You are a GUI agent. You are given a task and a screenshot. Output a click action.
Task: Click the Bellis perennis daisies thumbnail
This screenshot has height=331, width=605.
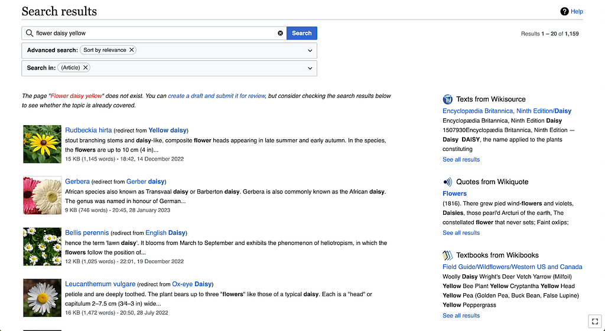42,247
